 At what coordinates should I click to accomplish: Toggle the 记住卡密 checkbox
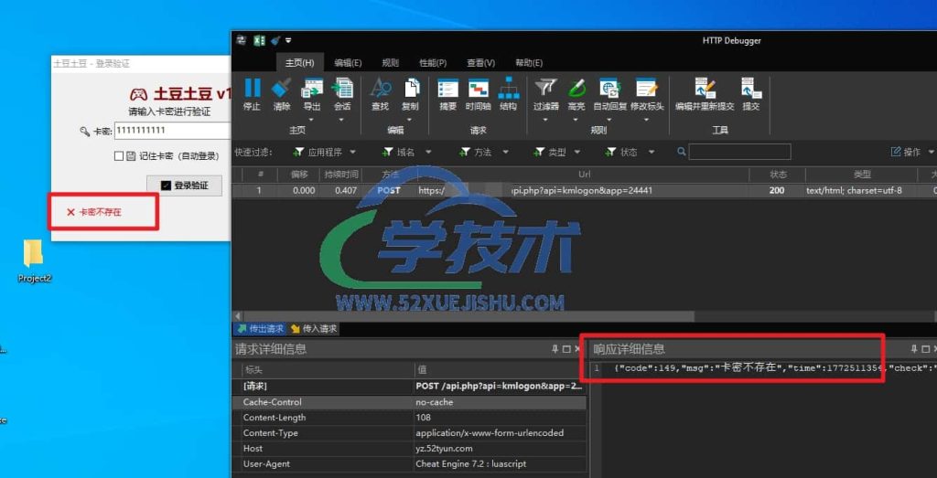pyautogui.click(x=119, y=156)
